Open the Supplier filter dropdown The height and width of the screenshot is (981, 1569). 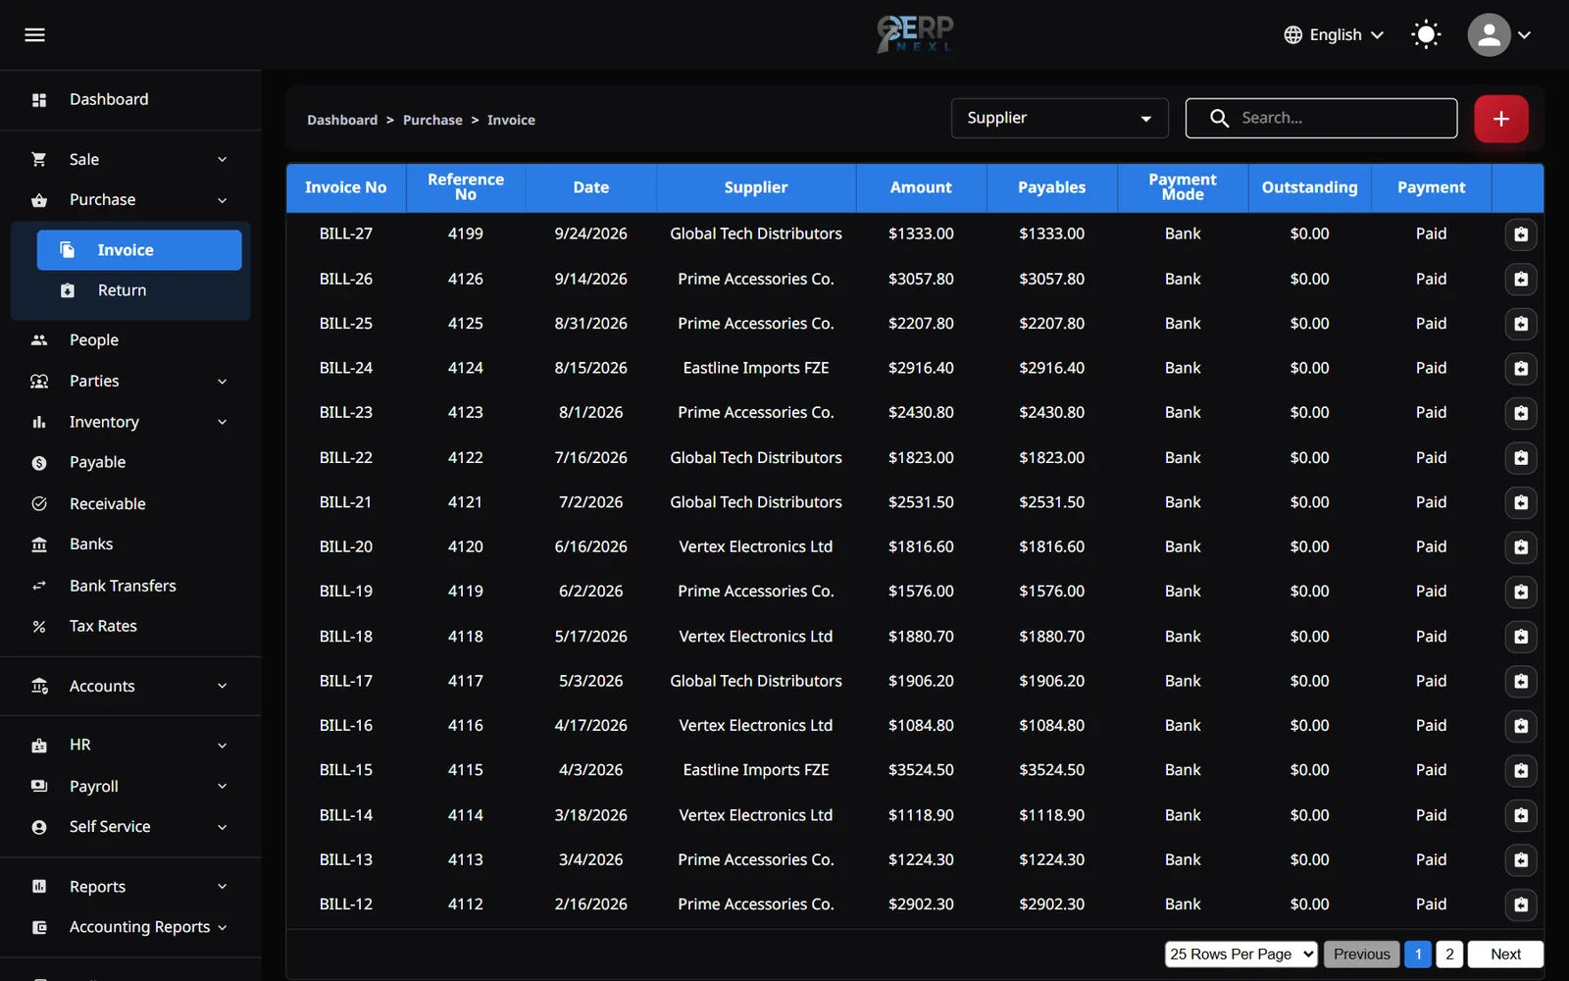click(1059, 118)
